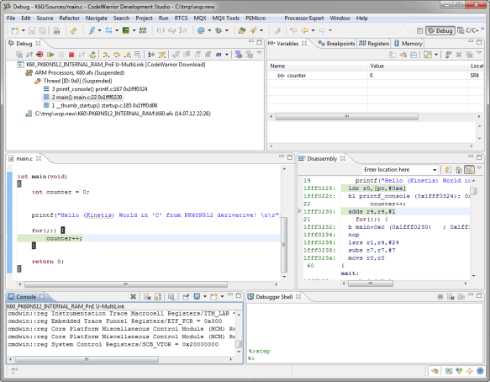The image size is (490, 382).
Task: Open the File menu
Action: (11, 19)
